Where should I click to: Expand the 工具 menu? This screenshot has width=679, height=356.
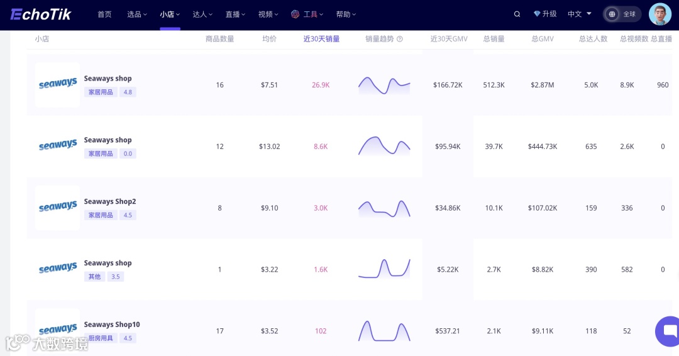coord(313,14)
